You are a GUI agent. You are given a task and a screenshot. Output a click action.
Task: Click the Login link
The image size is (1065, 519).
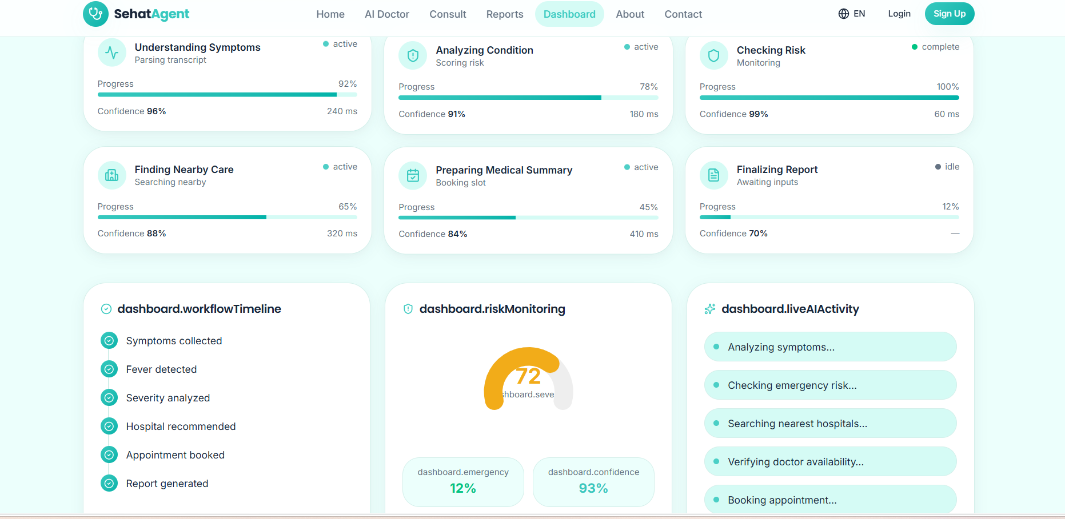click(899, 14)
